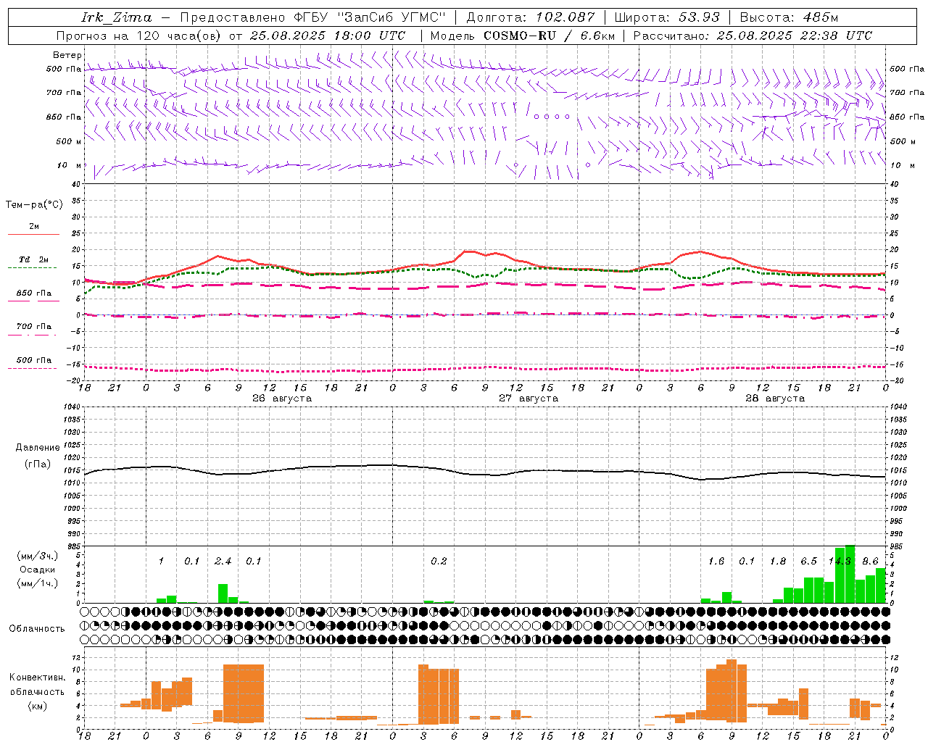Click the "Тем-ра(°C)" temperature panel label
Viewport: 928px width, 742px height.
click(x=34, y=205)
